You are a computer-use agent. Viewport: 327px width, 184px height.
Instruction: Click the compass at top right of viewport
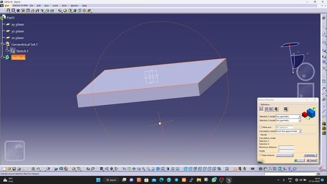pos(294,58)
